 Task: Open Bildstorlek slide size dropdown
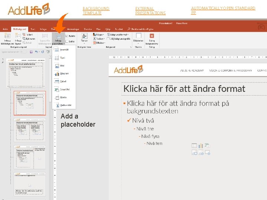(x=138, y=39)
